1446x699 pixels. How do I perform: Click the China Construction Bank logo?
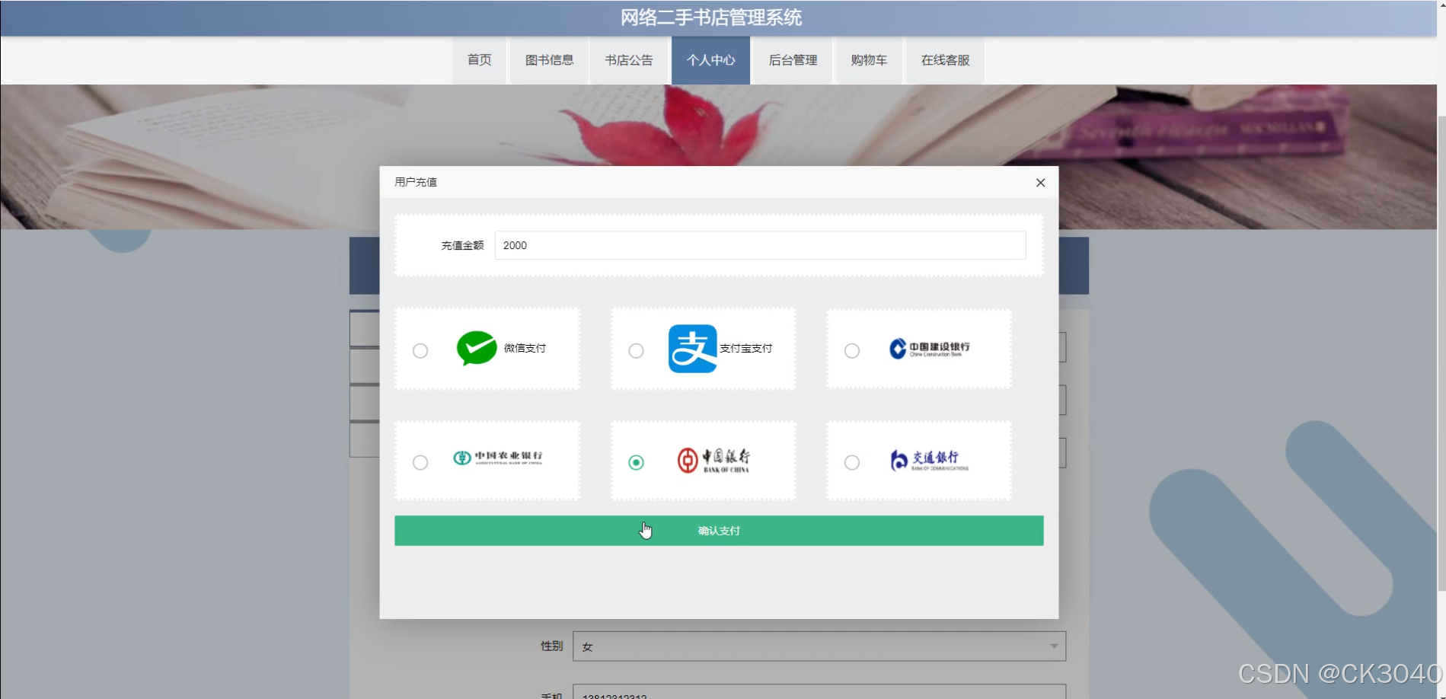click(x=930, y=349)
